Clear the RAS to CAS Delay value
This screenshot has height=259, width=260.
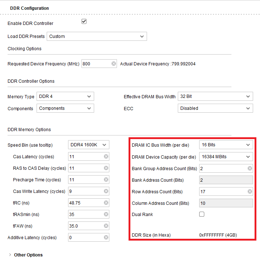pos(106,168)
